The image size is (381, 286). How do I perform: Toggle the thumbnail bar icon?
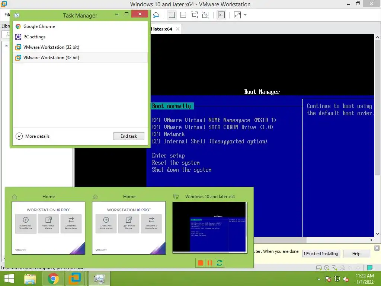coord(183,15)
